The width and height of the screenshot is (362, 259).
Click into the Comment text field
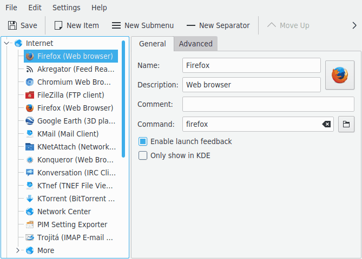(268, 104)
